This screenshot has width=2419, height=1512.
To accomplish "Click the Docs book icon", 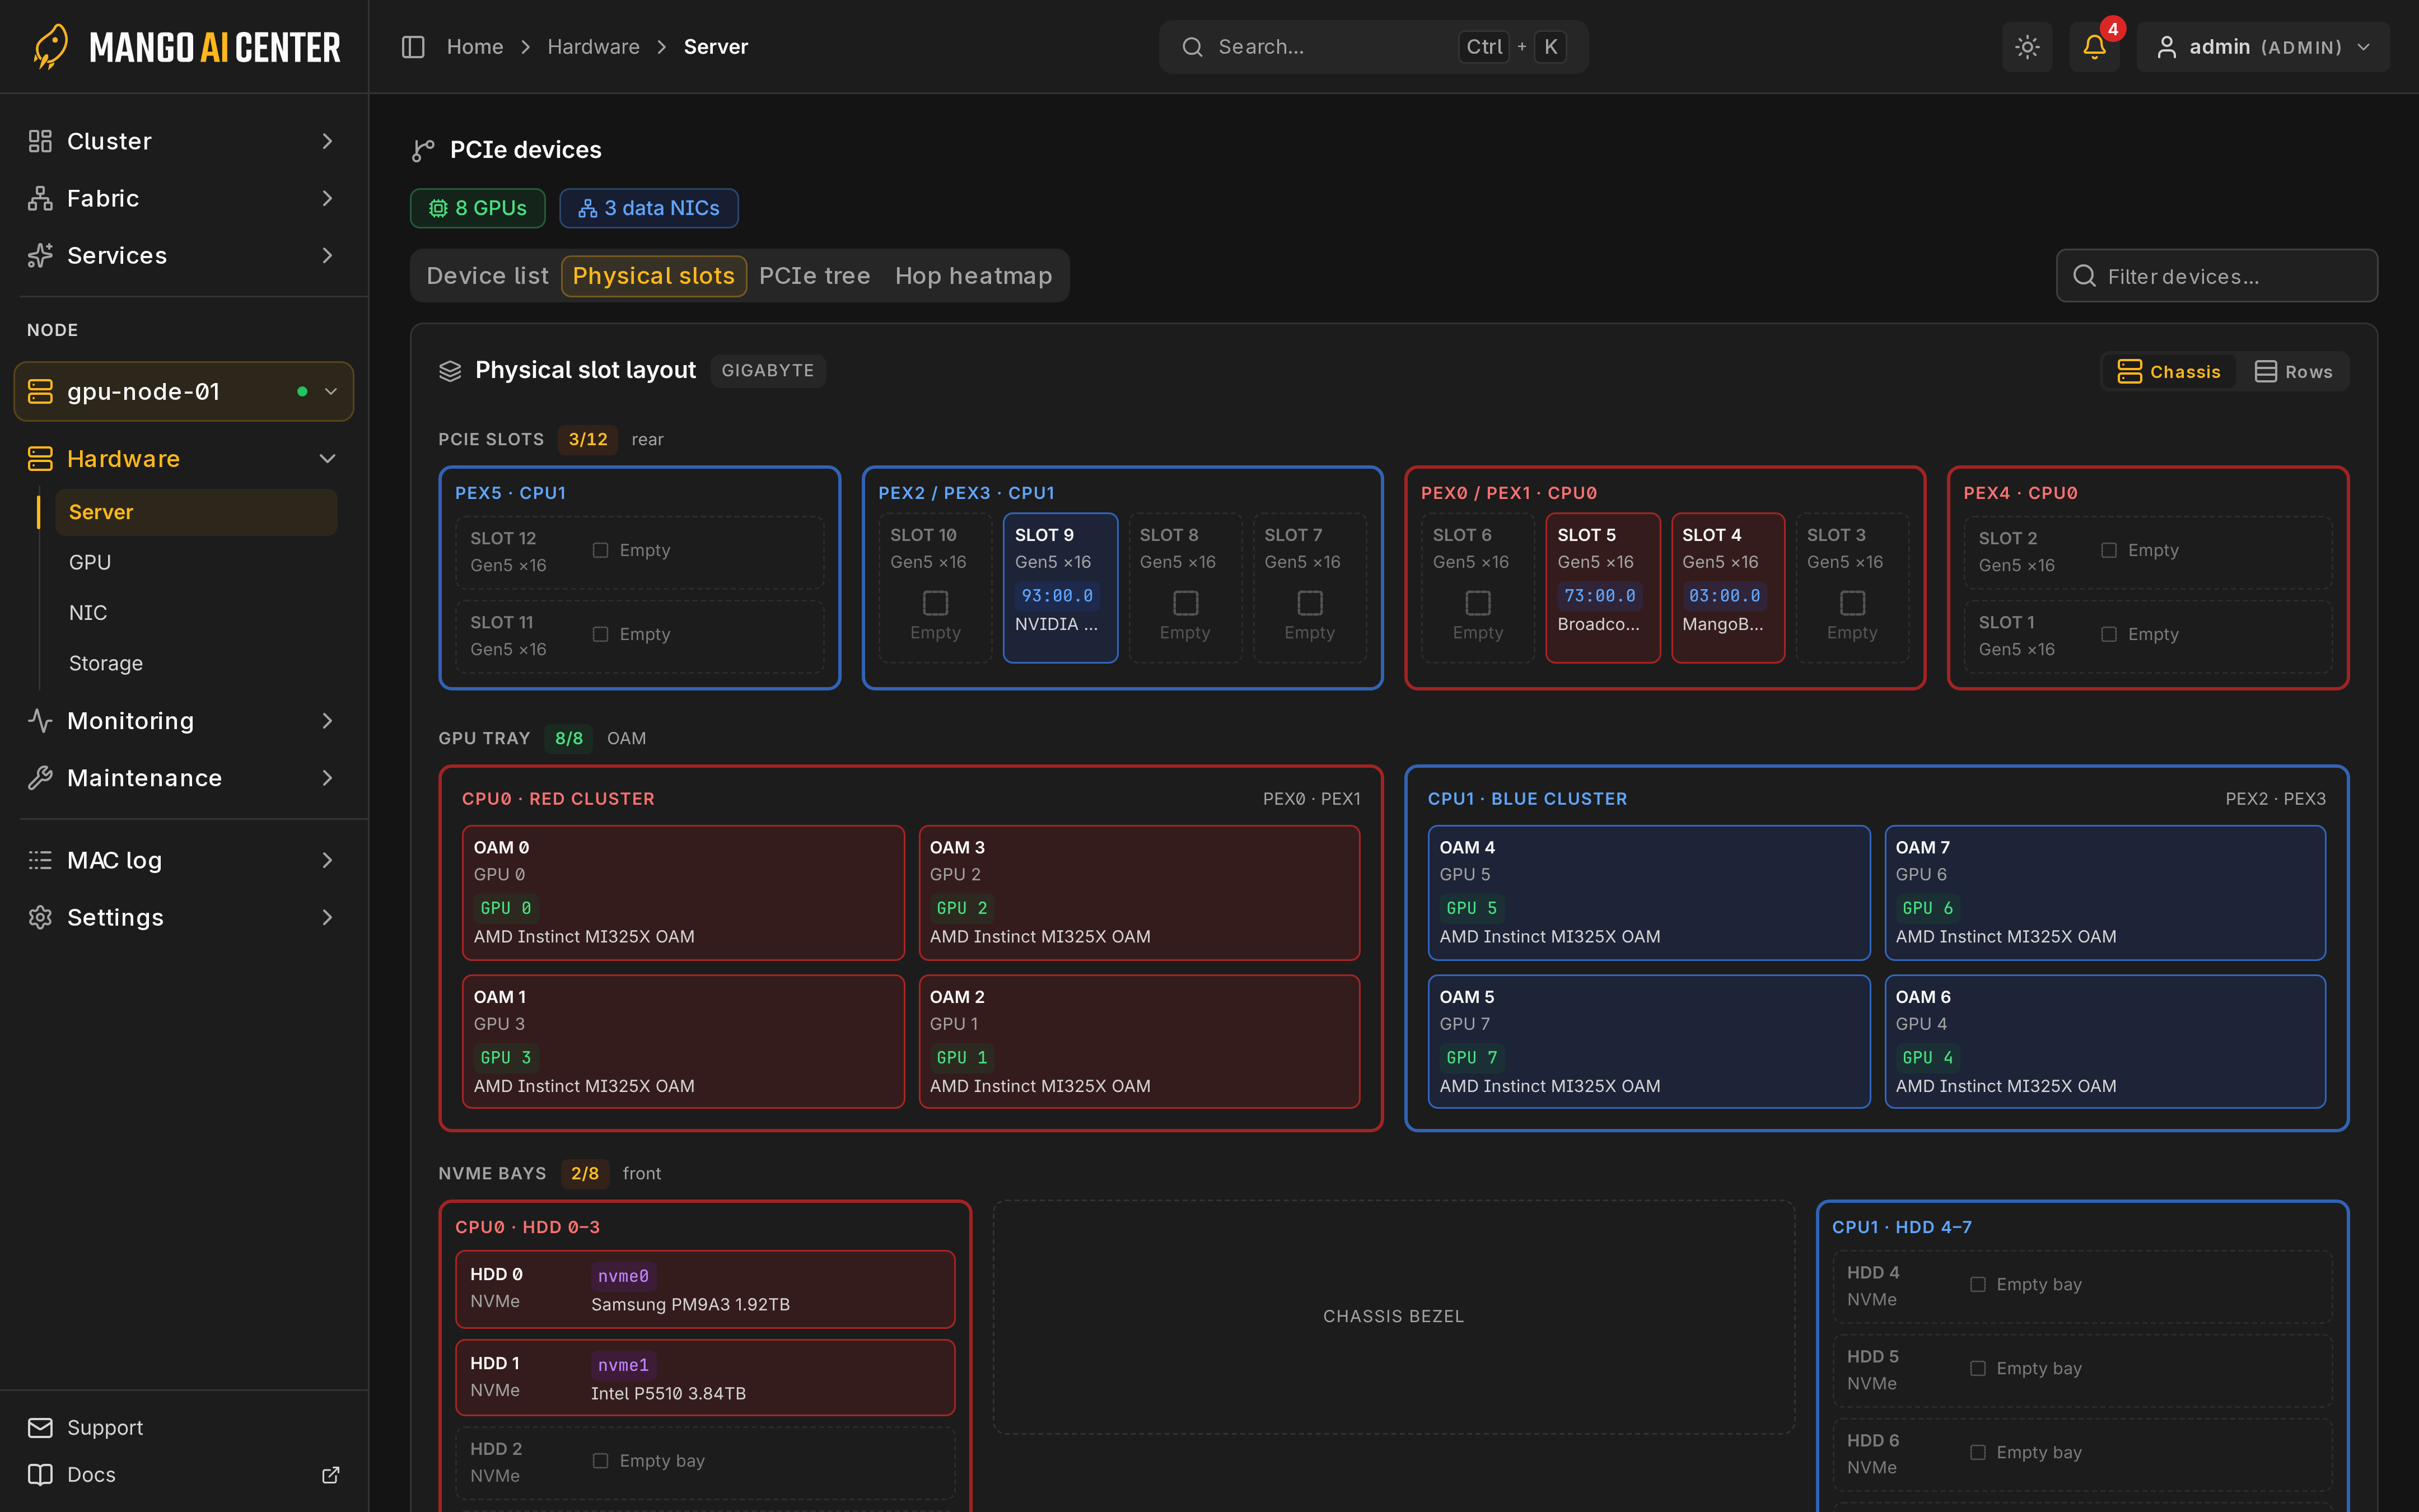I will tap(40, 1475).
